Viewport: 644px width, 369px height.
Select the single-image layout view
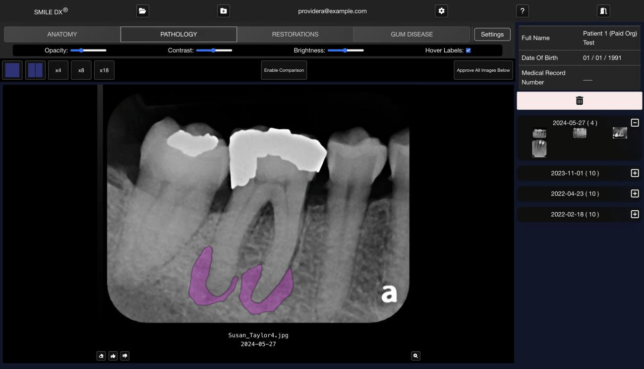click(x=12, y=70)
